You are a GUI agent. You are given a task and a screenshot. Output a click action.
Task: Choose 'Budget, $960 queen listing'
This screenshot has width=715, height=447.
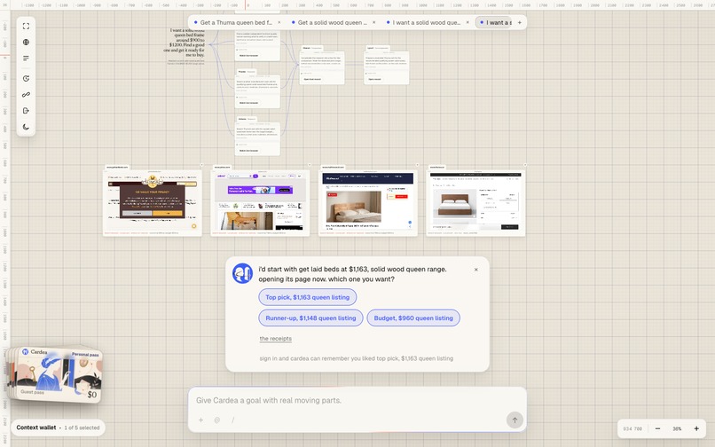coord(413,318)
